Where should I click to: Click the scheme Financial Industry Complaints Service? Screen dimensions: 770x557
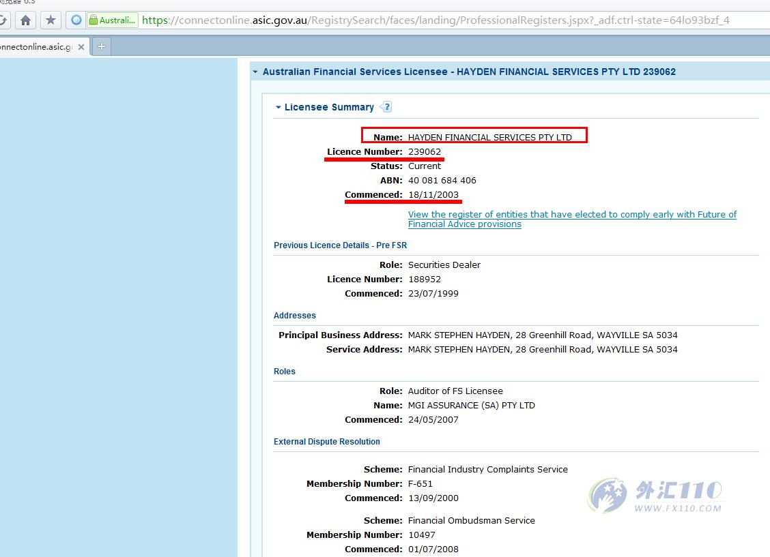pos(487,469)
